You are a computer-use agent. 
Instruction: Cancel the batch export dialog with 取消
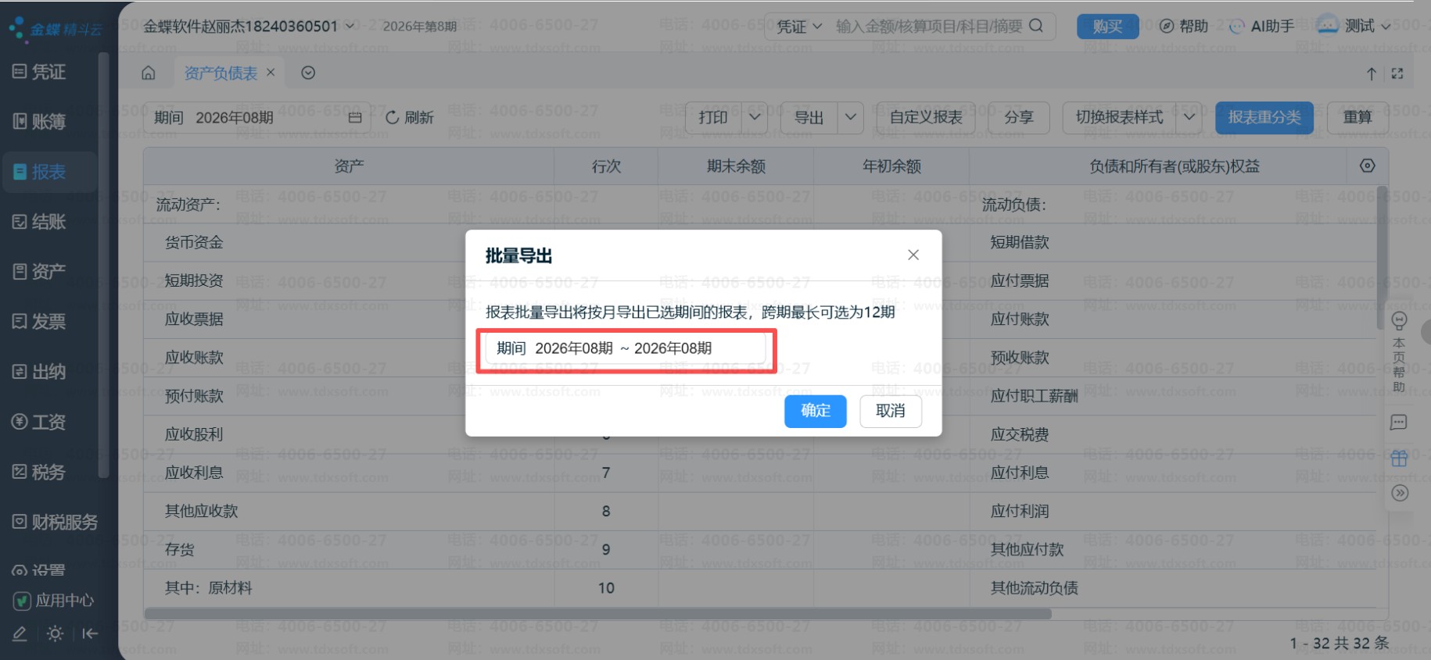coord(890,411)
